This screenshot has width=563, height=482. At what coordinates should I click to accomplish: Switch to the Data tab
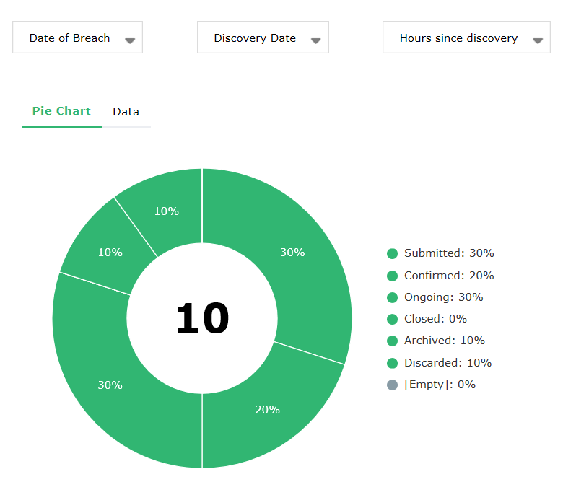(x=126, y=112)
